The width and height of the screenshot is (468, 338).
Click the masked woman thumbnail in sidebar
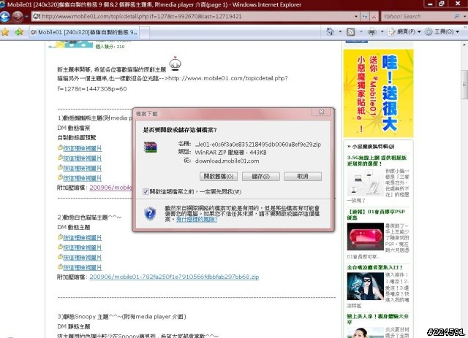(x=366, y=286)
